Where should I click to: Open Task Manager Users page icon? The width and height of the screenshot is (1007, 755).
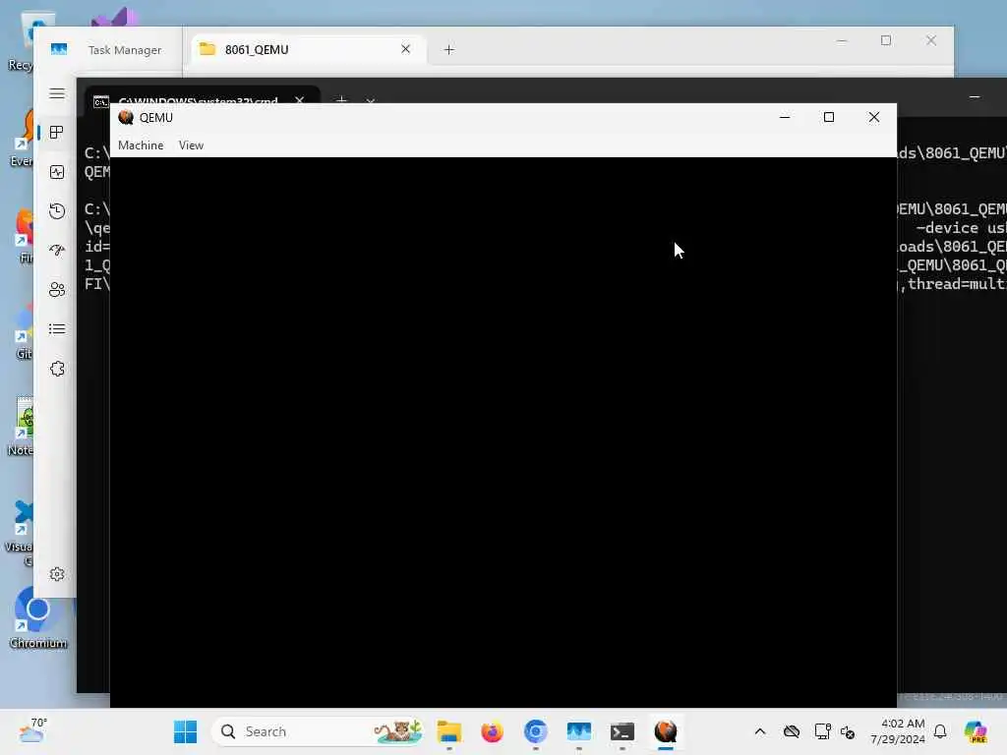(56, 290)
